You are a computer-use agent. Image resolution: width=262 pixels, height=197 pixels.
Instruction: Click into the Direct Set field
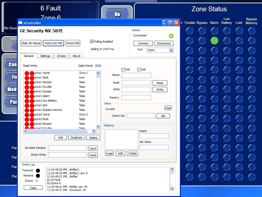click(141, 116)
